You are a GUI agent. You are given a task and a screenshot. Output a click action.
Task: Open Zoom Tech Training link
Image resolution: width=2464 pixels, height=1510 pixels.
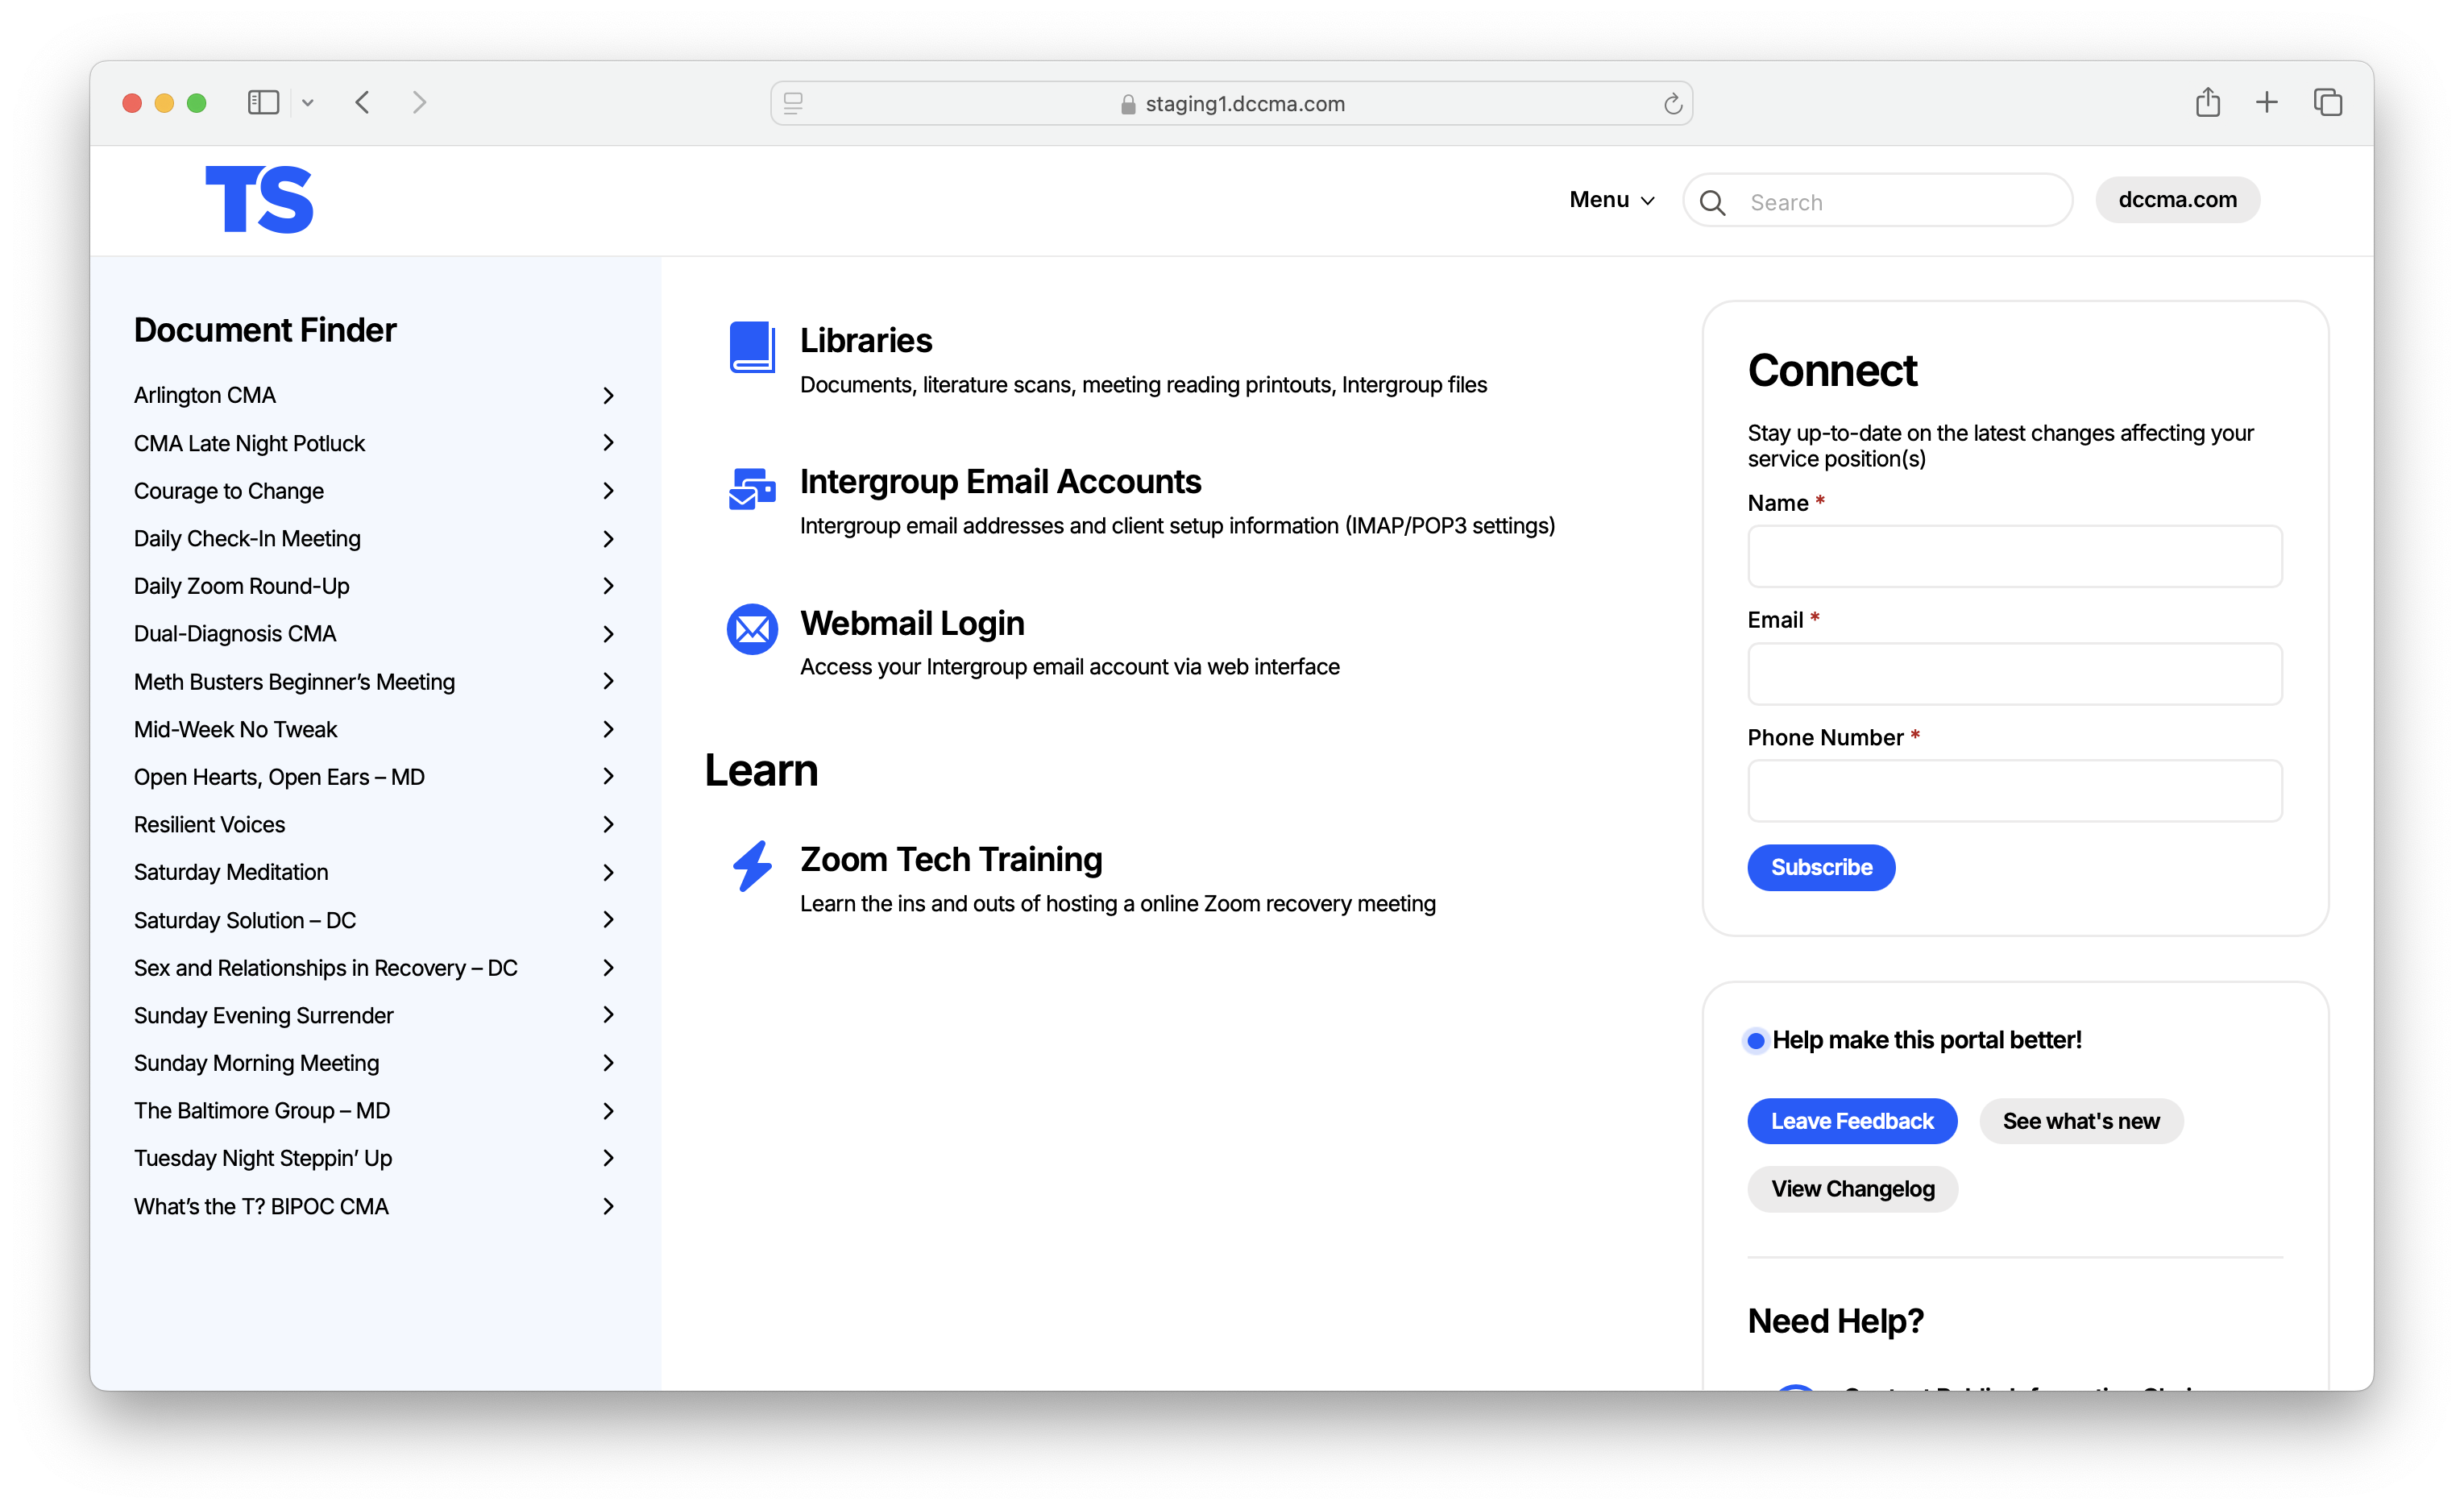[951, 859]
